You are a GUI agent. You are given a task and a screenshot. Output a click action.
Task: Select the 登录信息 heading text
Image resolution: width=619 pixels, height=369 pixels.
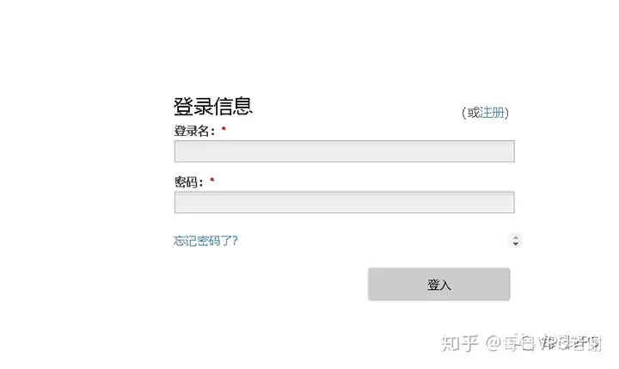[x=213, y=107]
